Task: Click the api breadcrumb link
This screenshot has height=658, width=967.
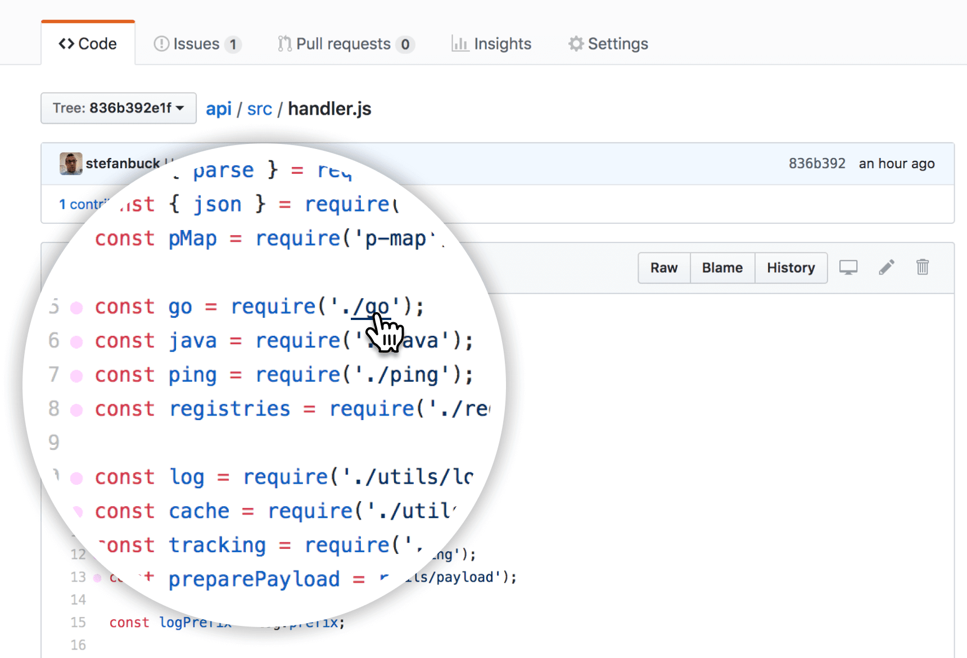Action: coord(219,109)
